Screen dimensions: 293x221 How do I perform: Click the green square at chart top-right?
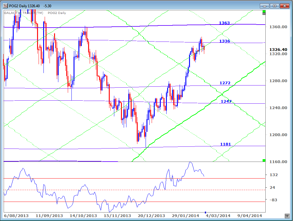264,11
